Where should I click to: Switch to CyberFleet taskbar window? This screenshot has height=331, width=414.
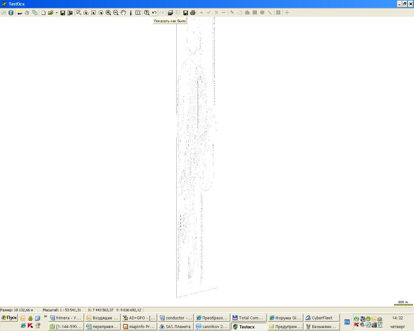(322, 318)
